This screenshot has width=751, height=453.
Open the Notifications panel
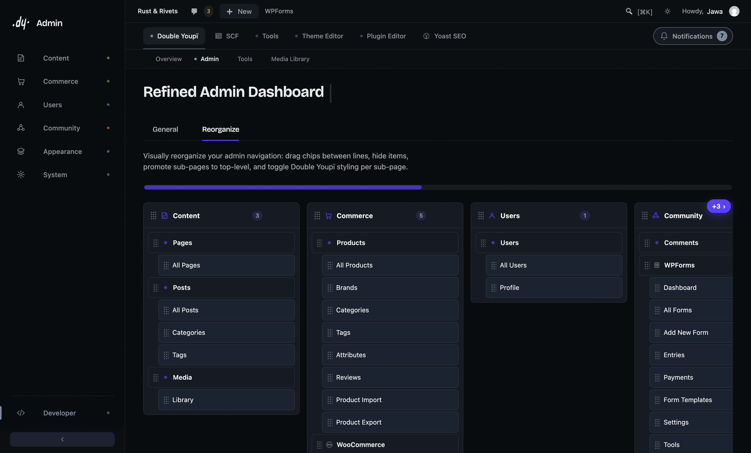coord(693,36)
